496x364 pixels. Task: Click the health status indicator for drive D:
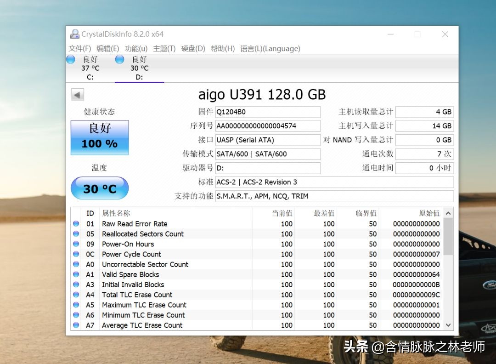click(x=119, y=59)
